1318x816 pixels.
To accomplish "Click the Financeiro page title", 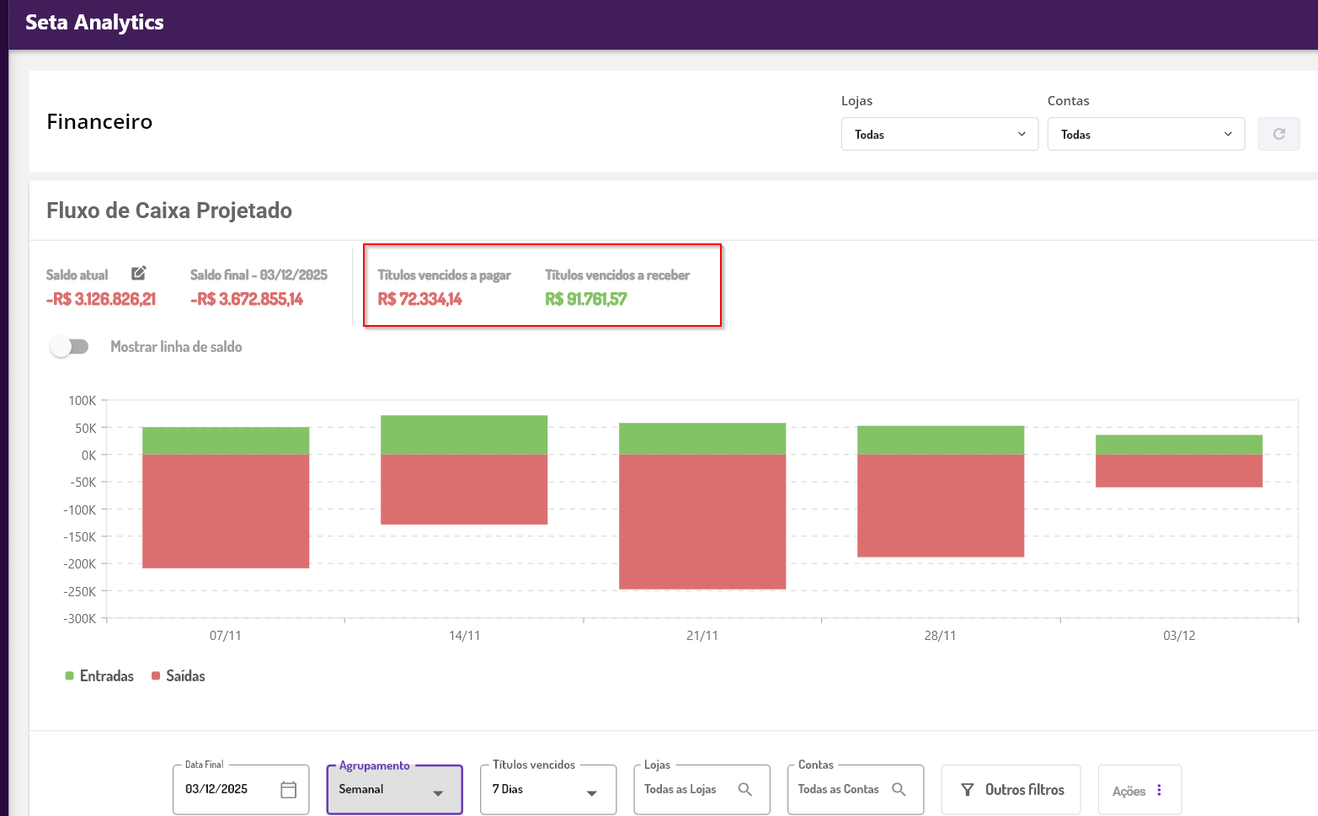I will [99, 122].
